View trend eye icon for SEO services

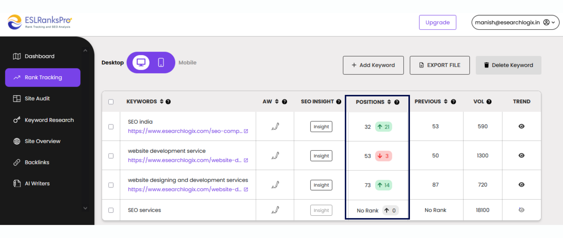click(522, 210)
